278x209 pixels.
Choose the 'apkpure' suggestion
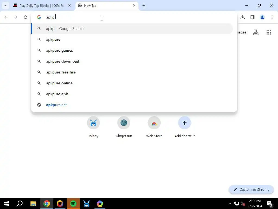point(132,39)
